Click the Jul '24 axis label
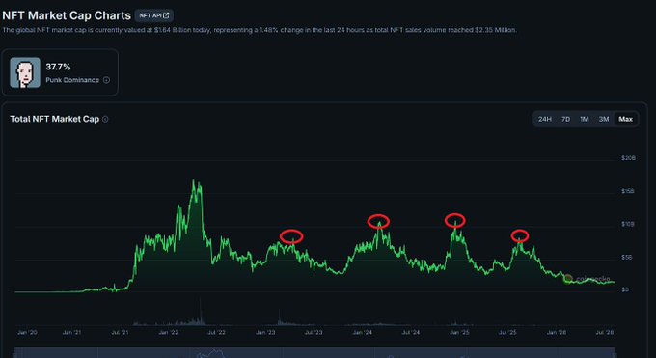 (x=411, y=333)
